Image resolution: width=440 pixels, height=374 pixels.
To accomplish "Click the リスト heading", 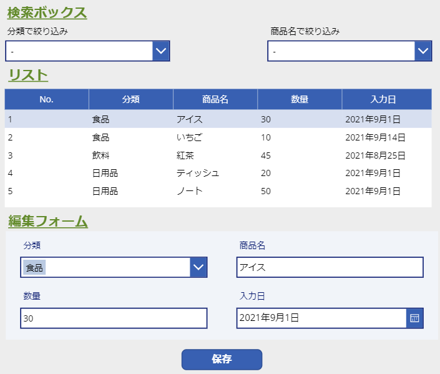I will pyautogui.click(x=28, y=76).
